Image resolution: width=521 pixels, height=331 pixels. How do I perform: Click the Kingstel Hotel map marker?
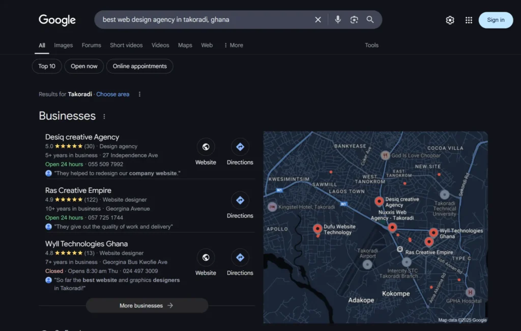[272, 207]
